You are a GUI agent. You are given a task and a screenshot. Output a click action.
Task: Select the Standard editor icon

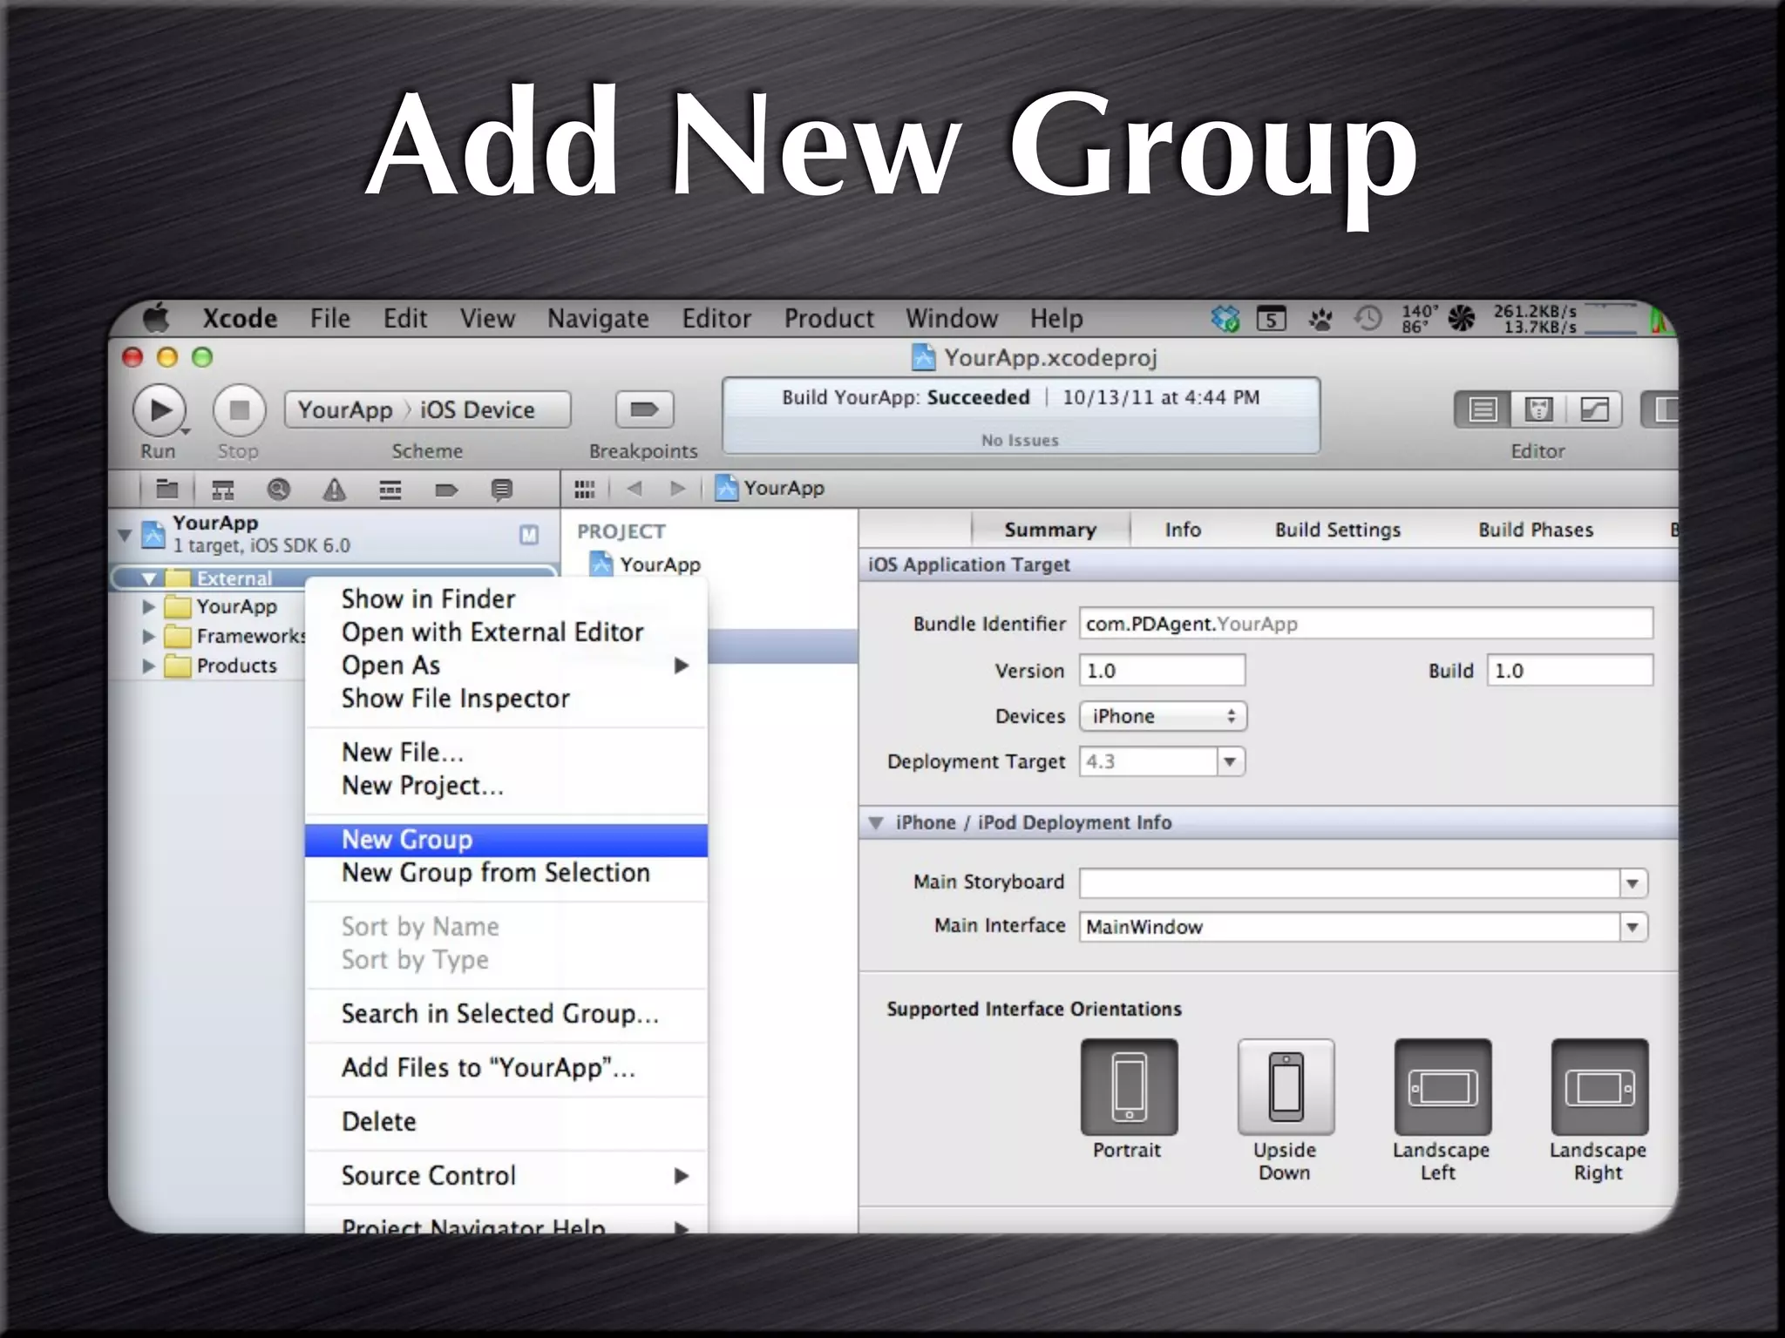[x=1483, y=409]
